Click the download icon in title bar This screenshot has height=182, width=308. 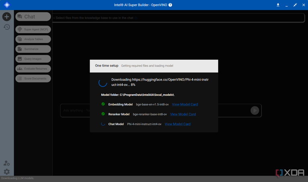[x=278, y=5]
